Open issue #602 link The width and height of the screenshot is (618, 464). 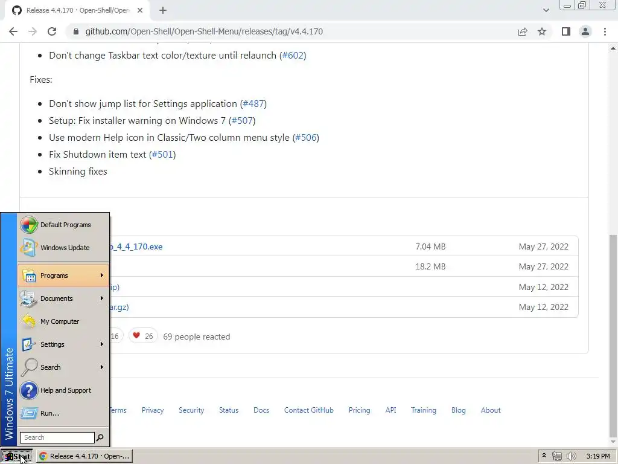click(x=293, y=55)
